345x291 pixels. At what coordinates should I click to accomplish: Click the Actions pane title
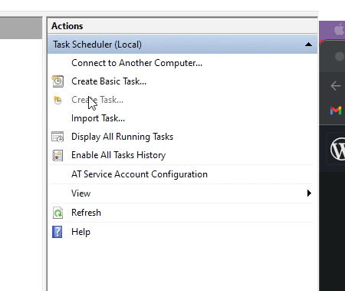click(67, 26)
